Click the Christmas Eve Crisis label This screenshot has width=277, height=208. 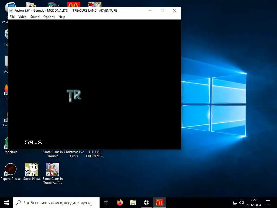point(74,154)
